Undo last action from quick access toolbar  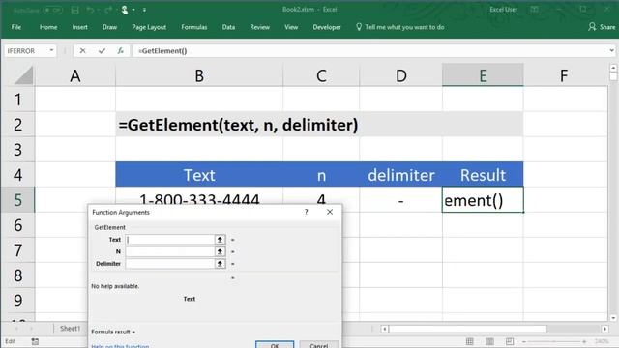click(90, 10)
